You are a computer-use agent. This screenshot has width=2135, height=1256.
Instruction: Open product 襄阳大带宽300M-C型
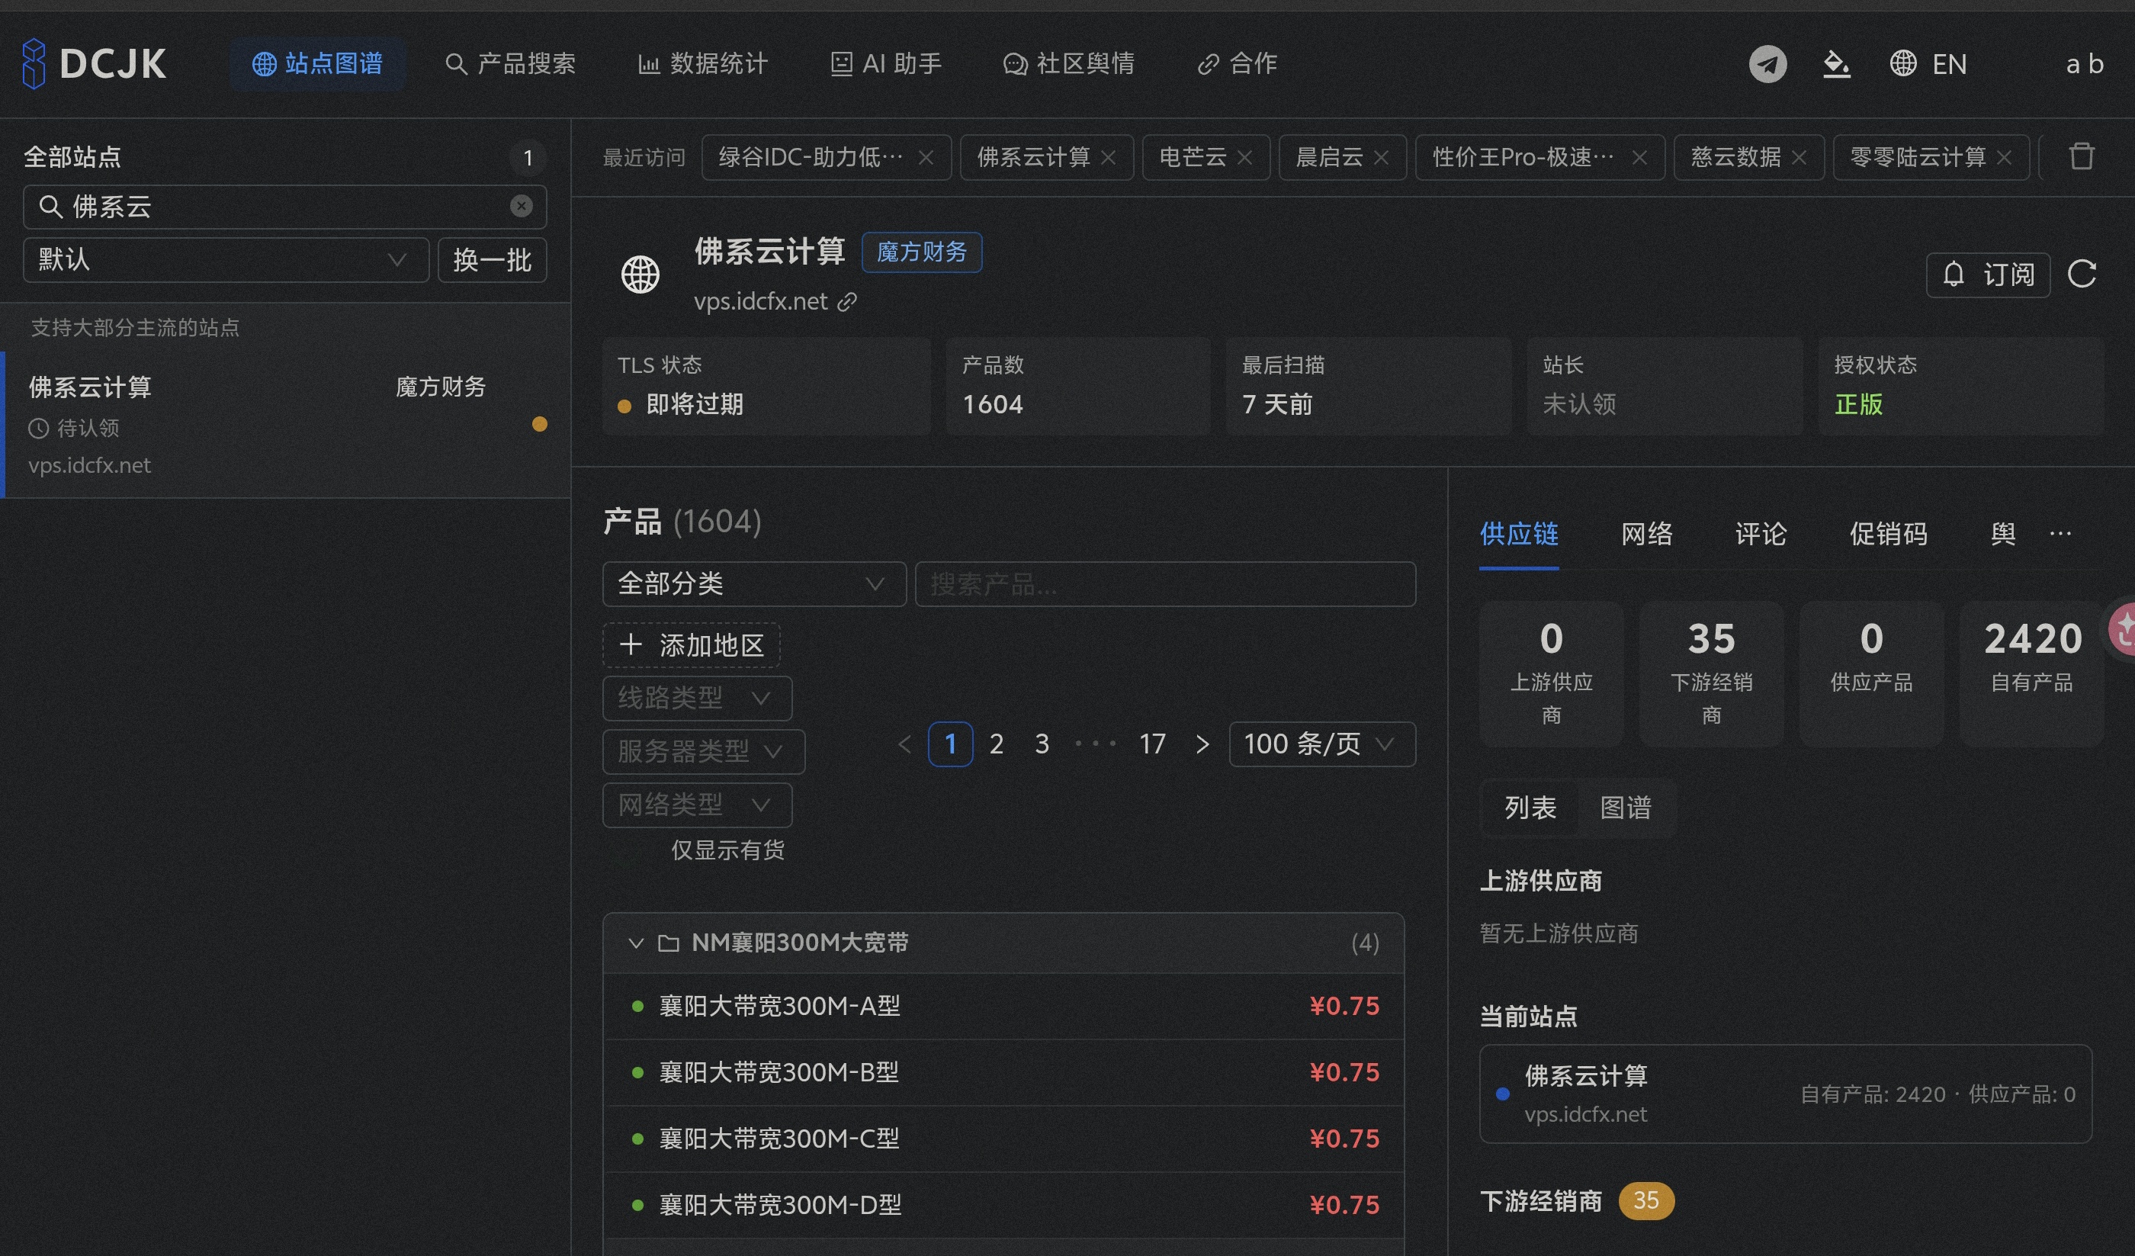1004,1139
